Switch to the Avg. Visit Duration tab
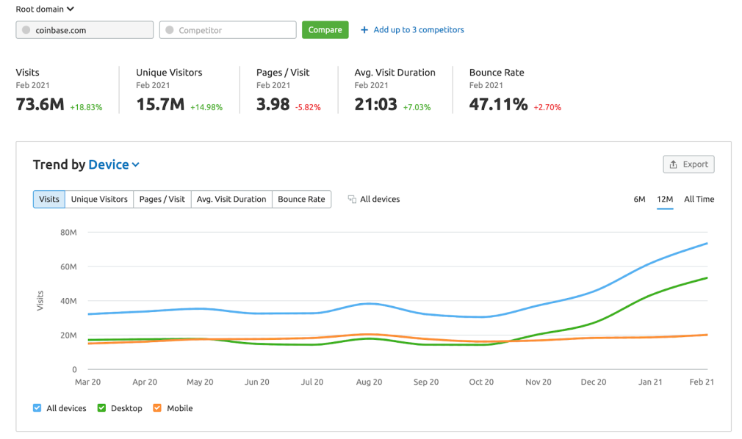742x439 pixels. pyautogui.click(x=231, y=198)
